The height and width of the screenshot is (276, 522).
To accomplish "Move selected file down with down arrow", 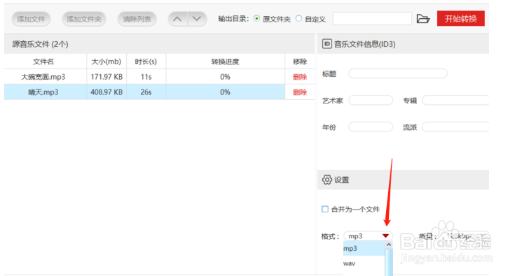I will (x=197, y=19).
